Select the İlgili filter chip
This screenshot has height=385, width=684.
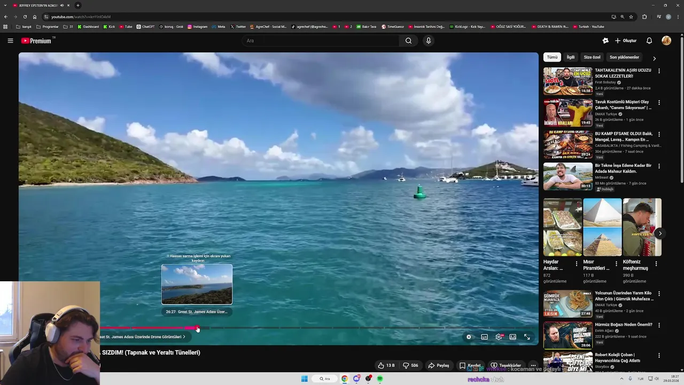coord(571,57)
